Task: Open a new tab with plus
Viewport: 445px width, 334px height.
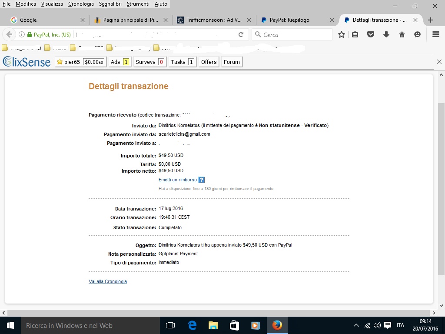Action: (431, 20)
